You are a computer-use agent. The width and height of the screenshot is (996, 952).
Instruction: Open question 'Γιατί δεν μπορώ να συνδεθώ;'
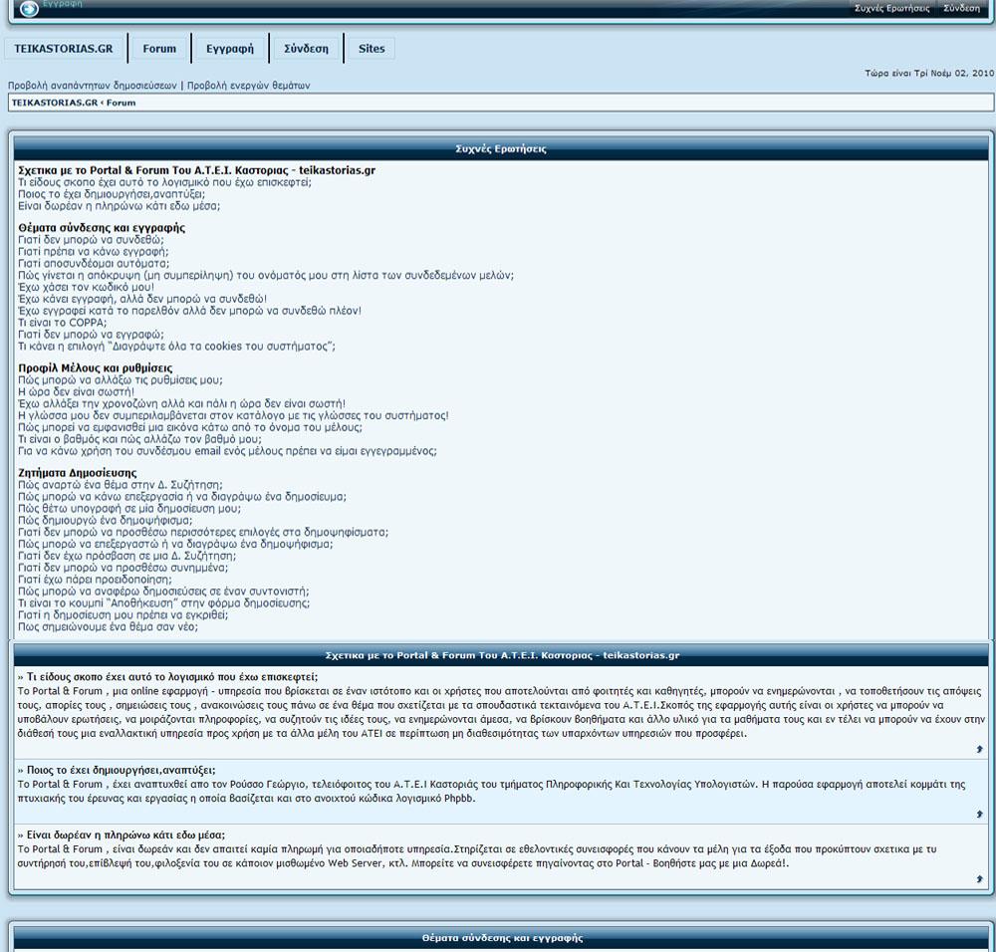tap(91, 240)
